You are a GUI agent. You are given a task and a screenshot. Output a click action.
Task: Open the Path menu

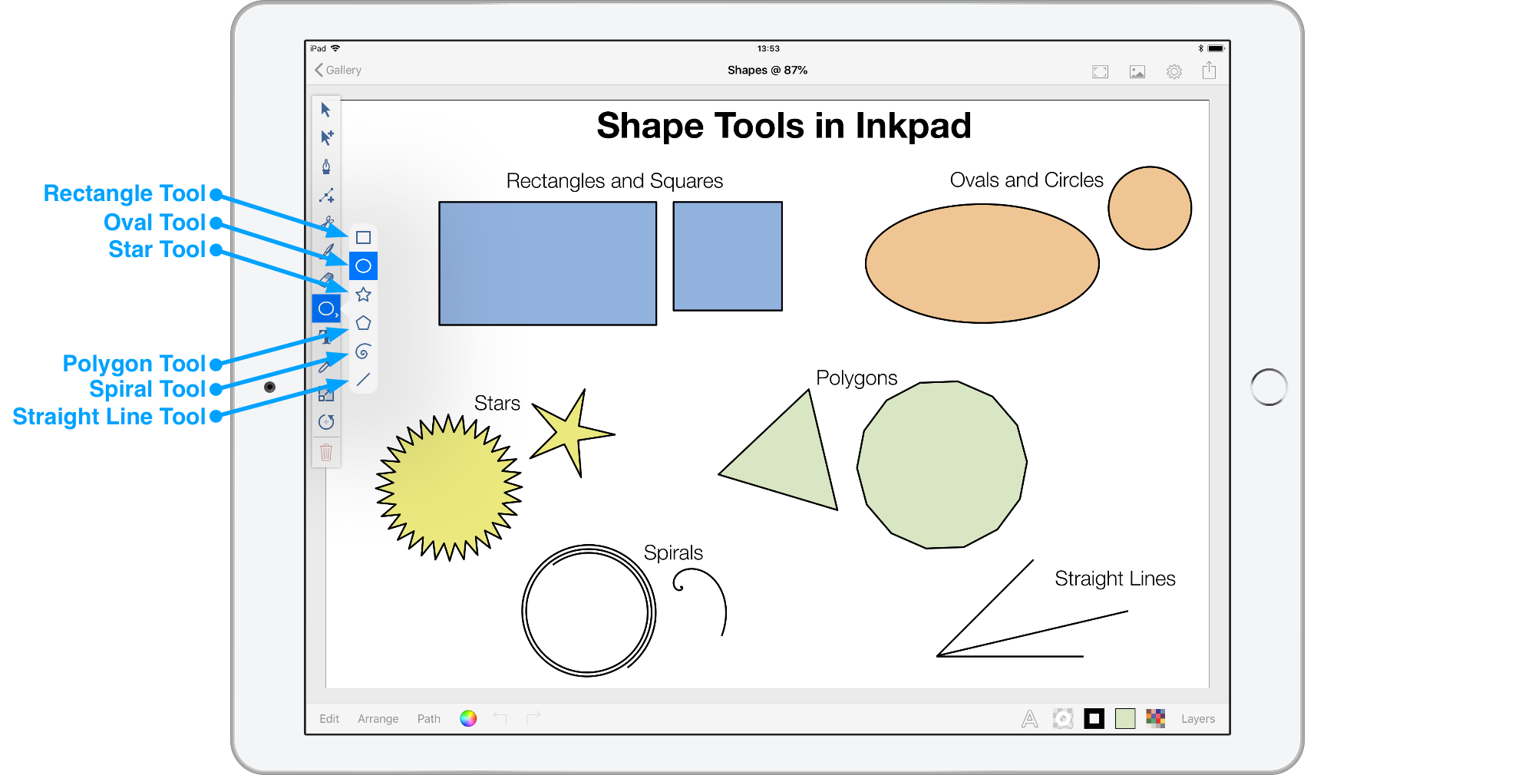tap(429, 719)
